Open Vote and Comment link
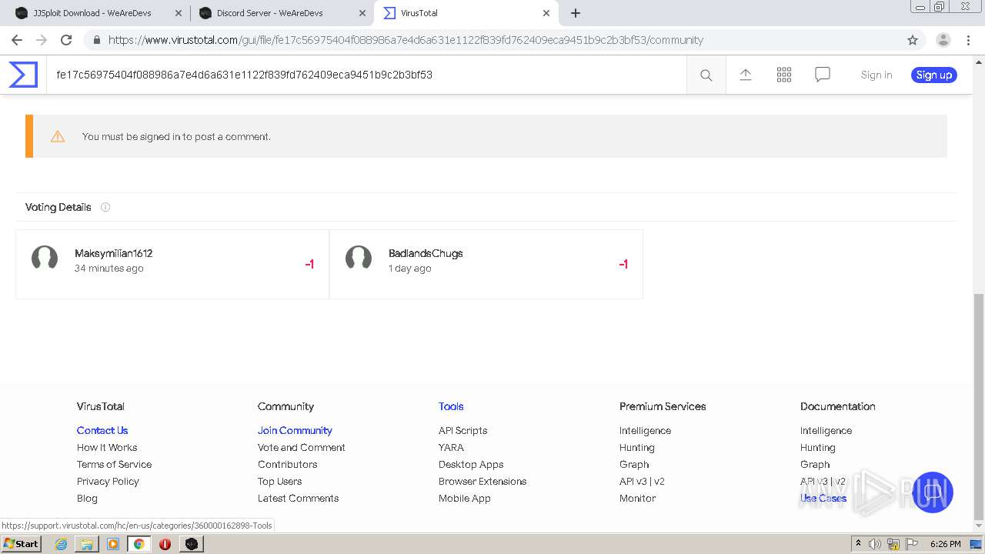Image resolution: width=985 pixels, height=554 pixels. click(301, 447)
